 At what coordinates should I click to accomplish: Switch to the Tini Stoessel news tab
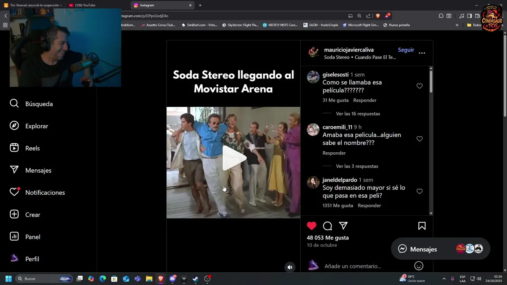click(x=33, y=5)
